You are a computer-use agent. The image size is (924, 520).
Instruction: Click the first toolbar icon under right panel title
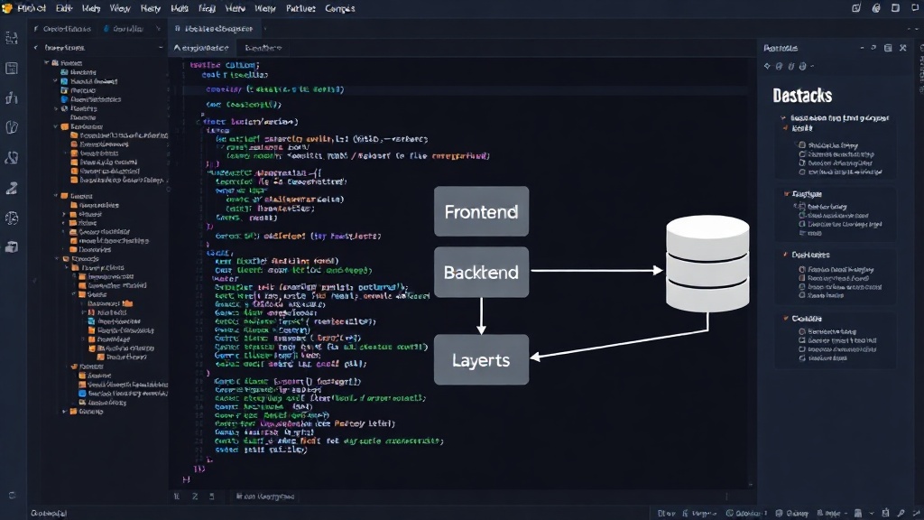point(767,66)
